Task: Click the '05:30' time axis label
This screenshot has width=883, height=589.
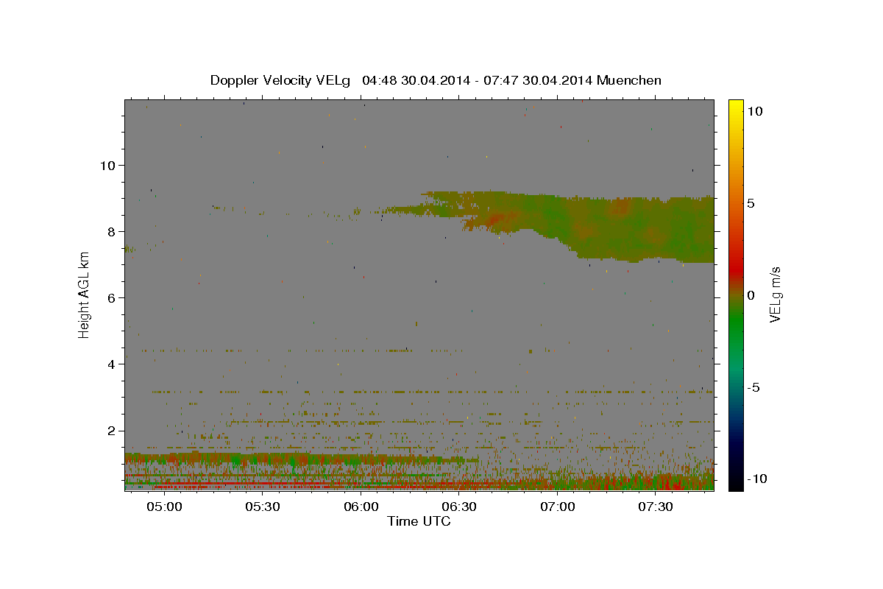Action: coord(263,507)
